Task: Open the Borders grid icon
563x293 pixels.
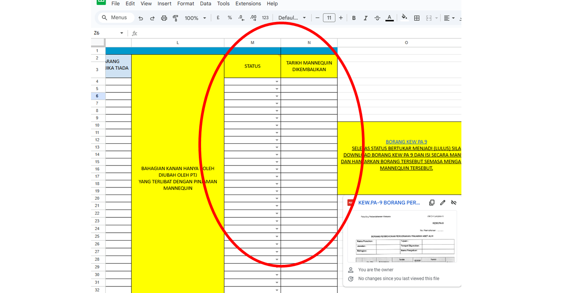Action: point(417,18)
